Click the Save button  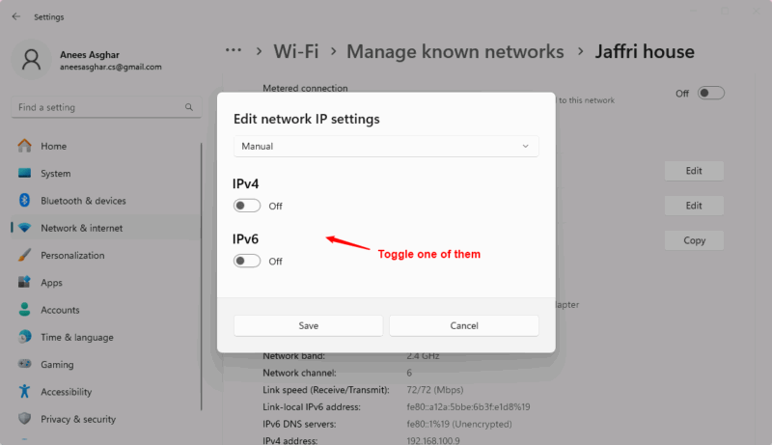coord(308,325)
